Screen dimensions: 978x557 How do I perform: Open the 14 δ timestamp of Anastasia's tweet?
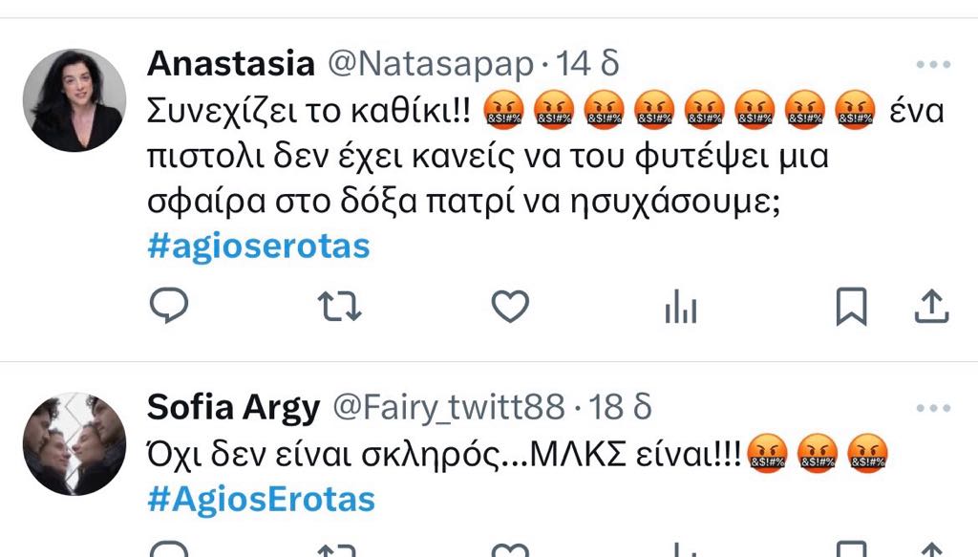[x=587, y=64]
